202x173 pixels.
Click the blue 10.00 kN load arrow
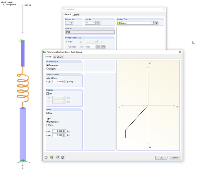click(x=23, y=19)
